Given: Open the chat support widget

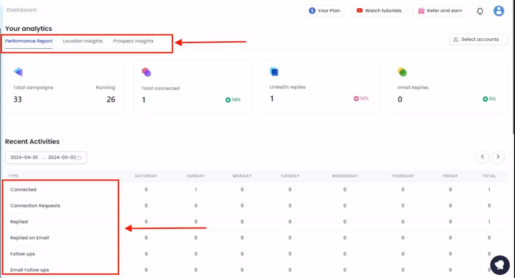Looking at the screenshot, I should click(500, 265).
